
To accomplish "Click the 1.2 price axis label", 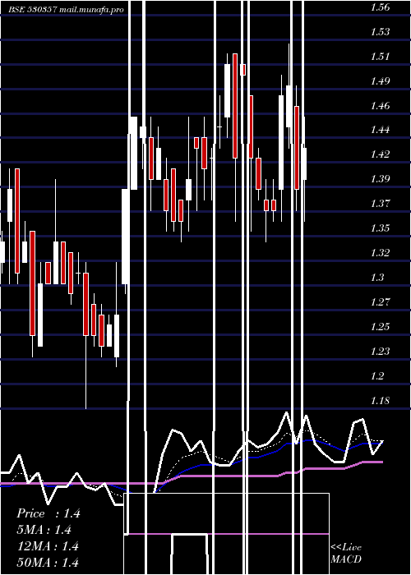I will (x=377, y=375).
